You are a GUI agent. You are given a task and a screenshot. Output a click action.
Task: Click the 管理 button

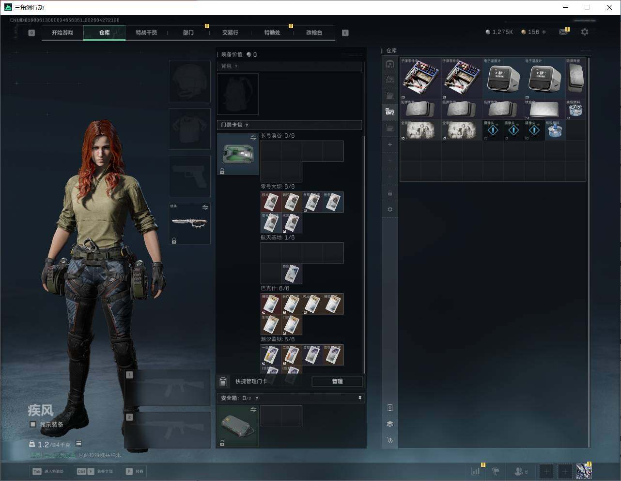pos(337,382)
